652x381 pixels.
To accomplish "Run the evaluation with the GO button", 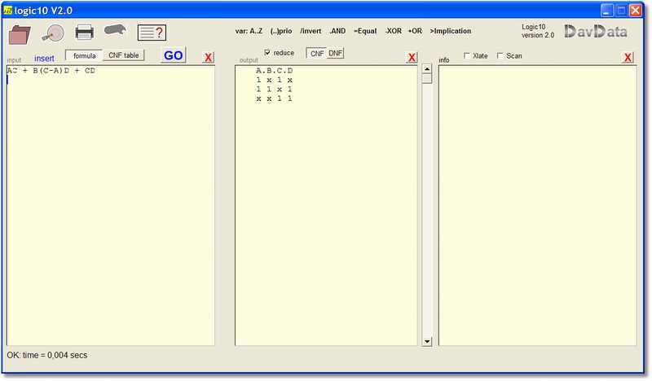I will [174, 55].
